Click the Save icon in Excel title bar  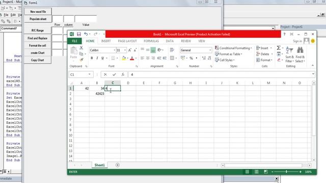(x=79, y=34)
